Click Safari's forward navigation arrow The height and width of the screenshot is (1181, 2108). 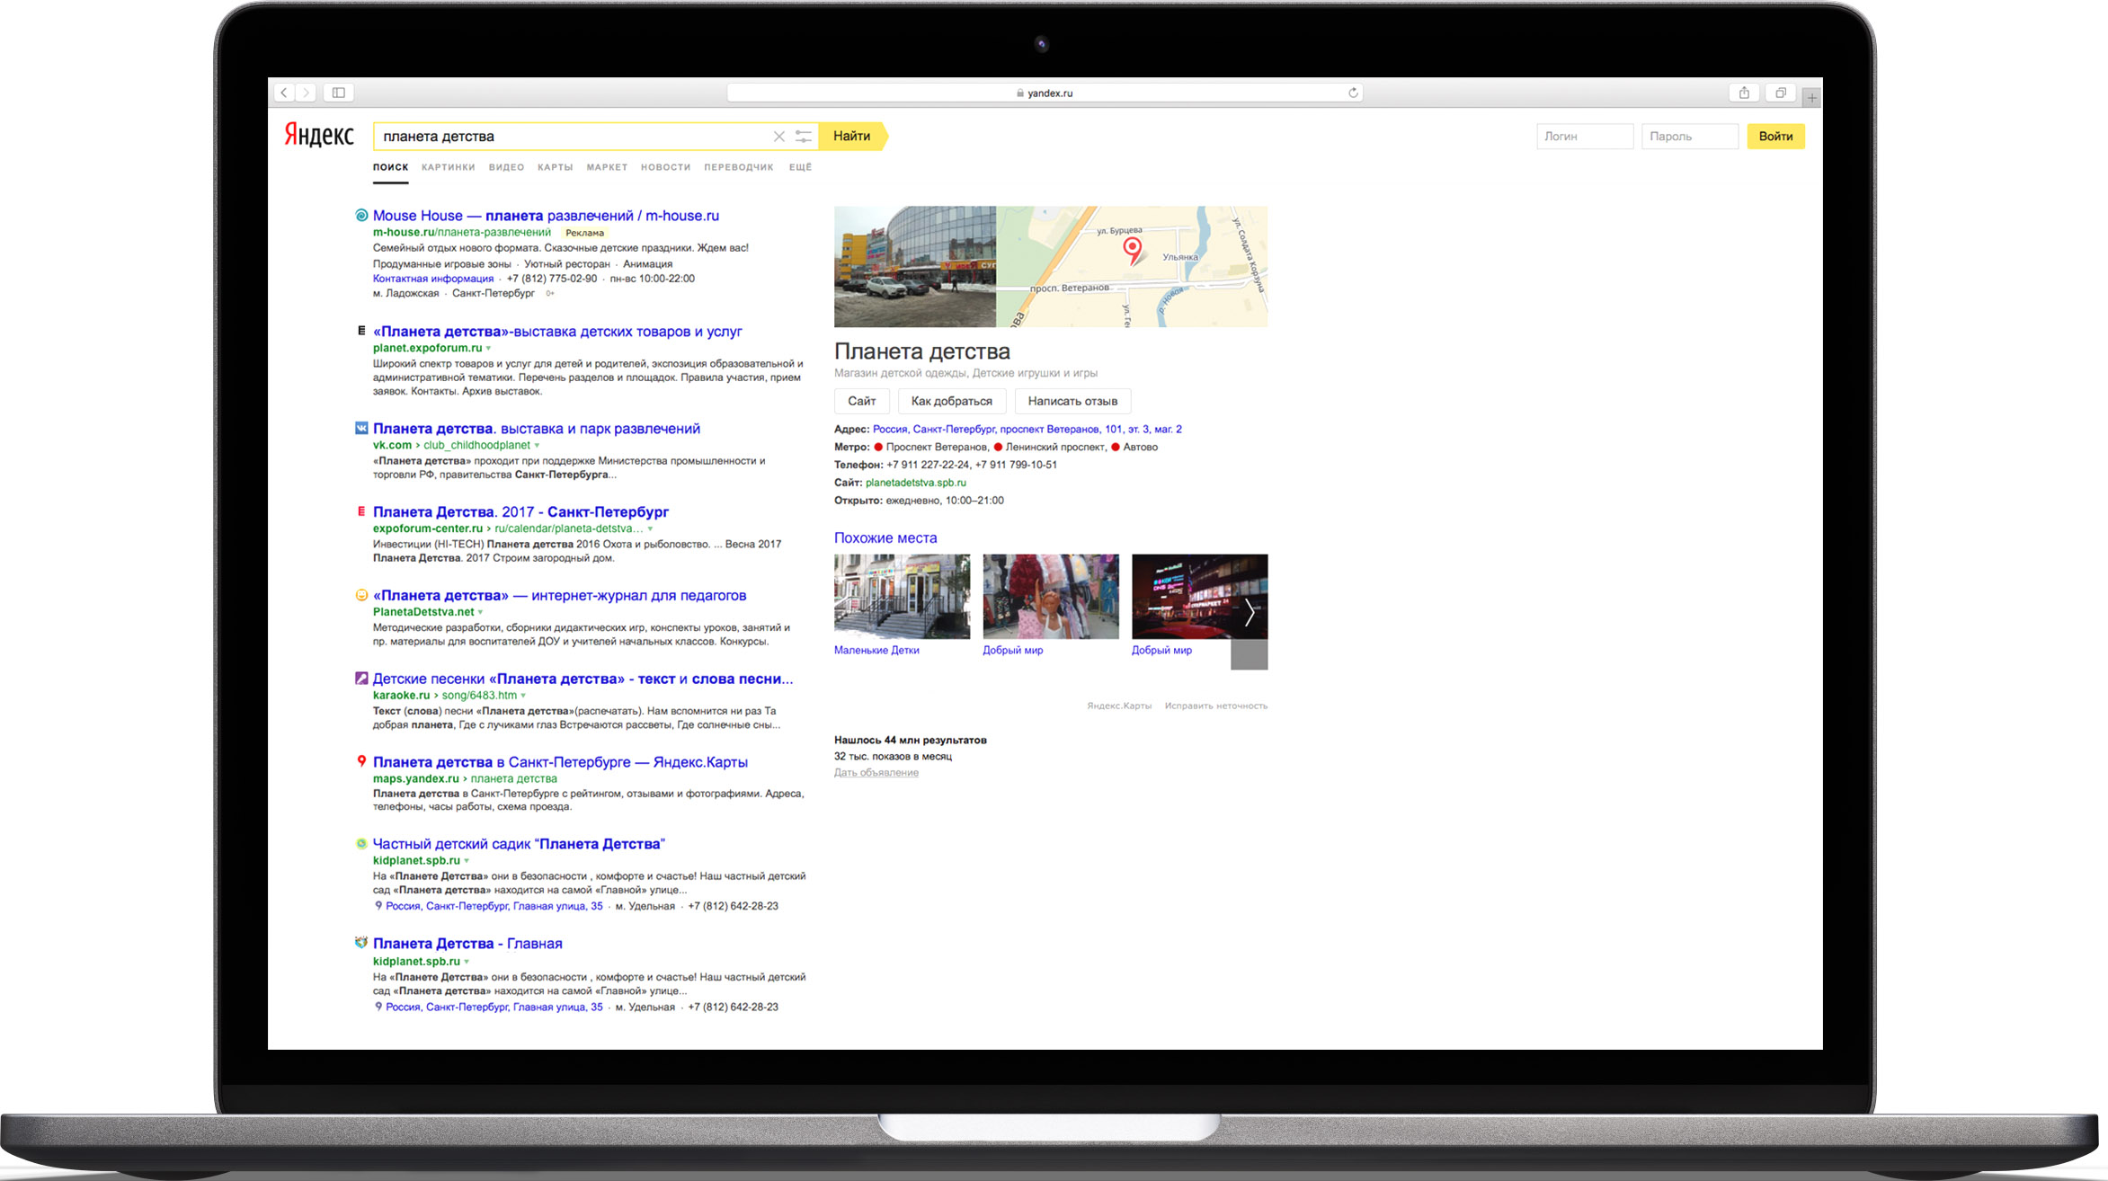[x=307, y=93]
